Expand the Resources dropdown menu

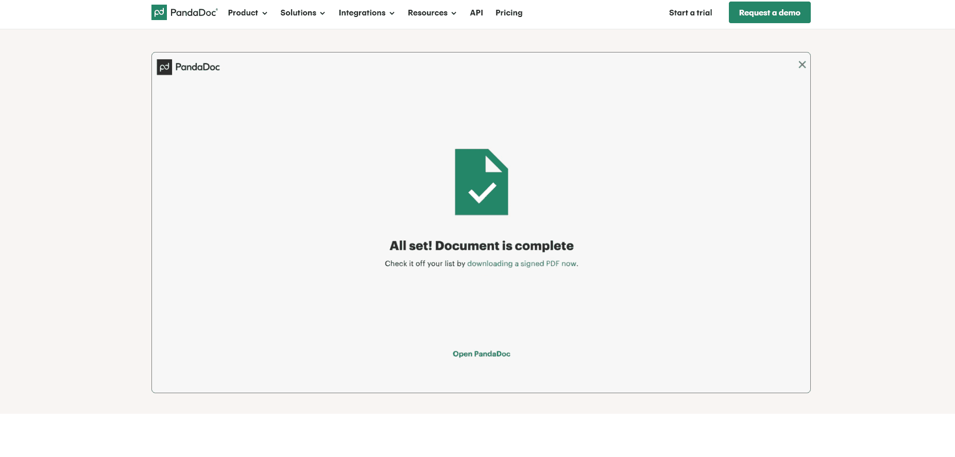(432, 13)
